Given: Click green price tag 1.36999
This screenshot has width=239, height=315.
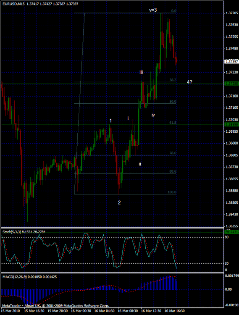Looking at the screenshot, I should click(232, 125).
